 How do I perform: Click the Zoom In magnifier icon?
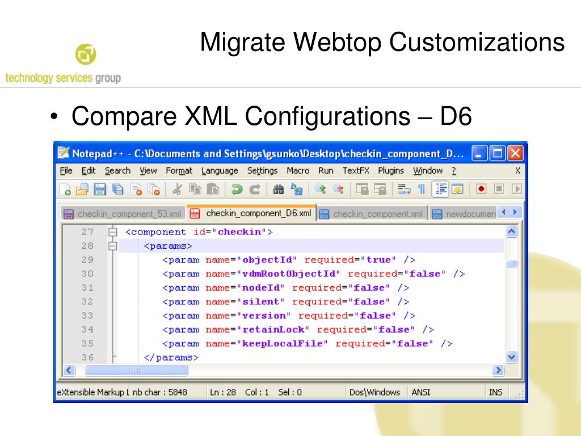coord(320,190)
